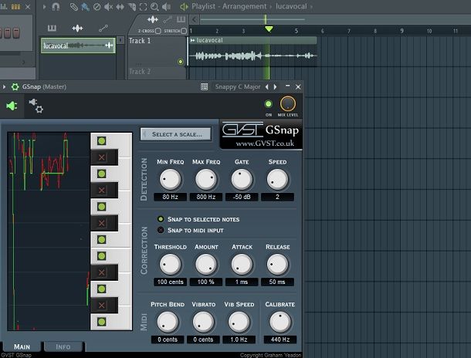471x358 pixels.
Task: Click the -50 dB Gate value field
Action: click(x=242, y=197)
